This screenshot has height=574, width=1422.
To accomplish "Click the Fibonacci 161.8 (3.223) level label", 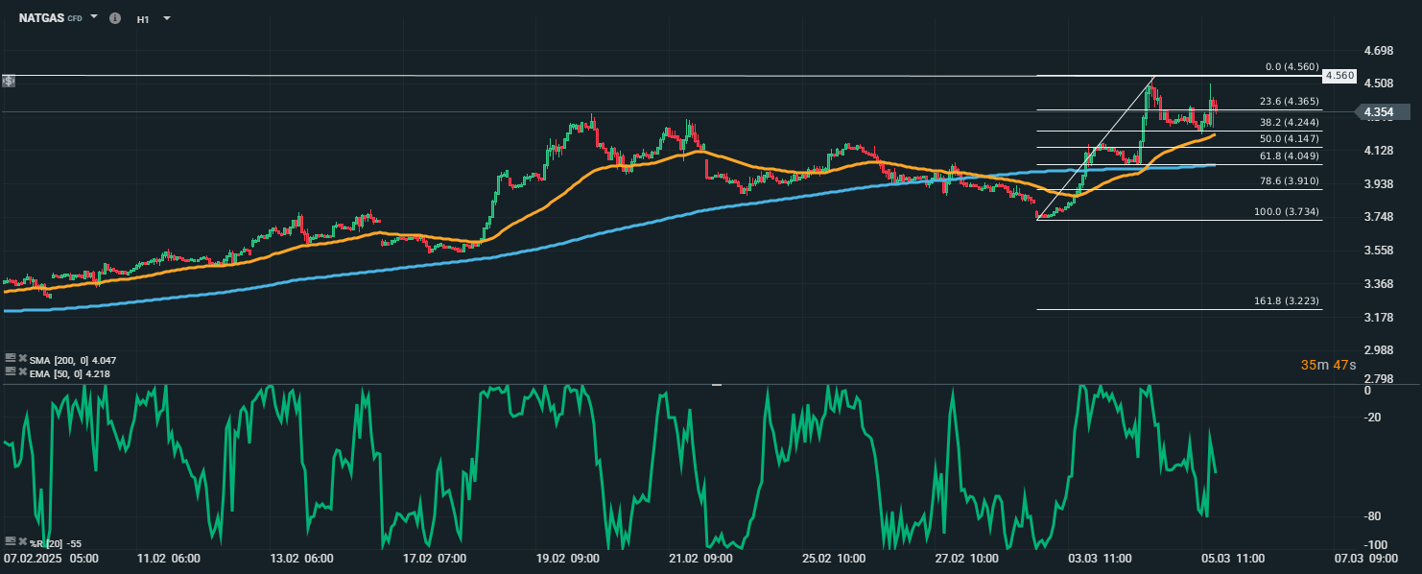I will pos(1287,300).
